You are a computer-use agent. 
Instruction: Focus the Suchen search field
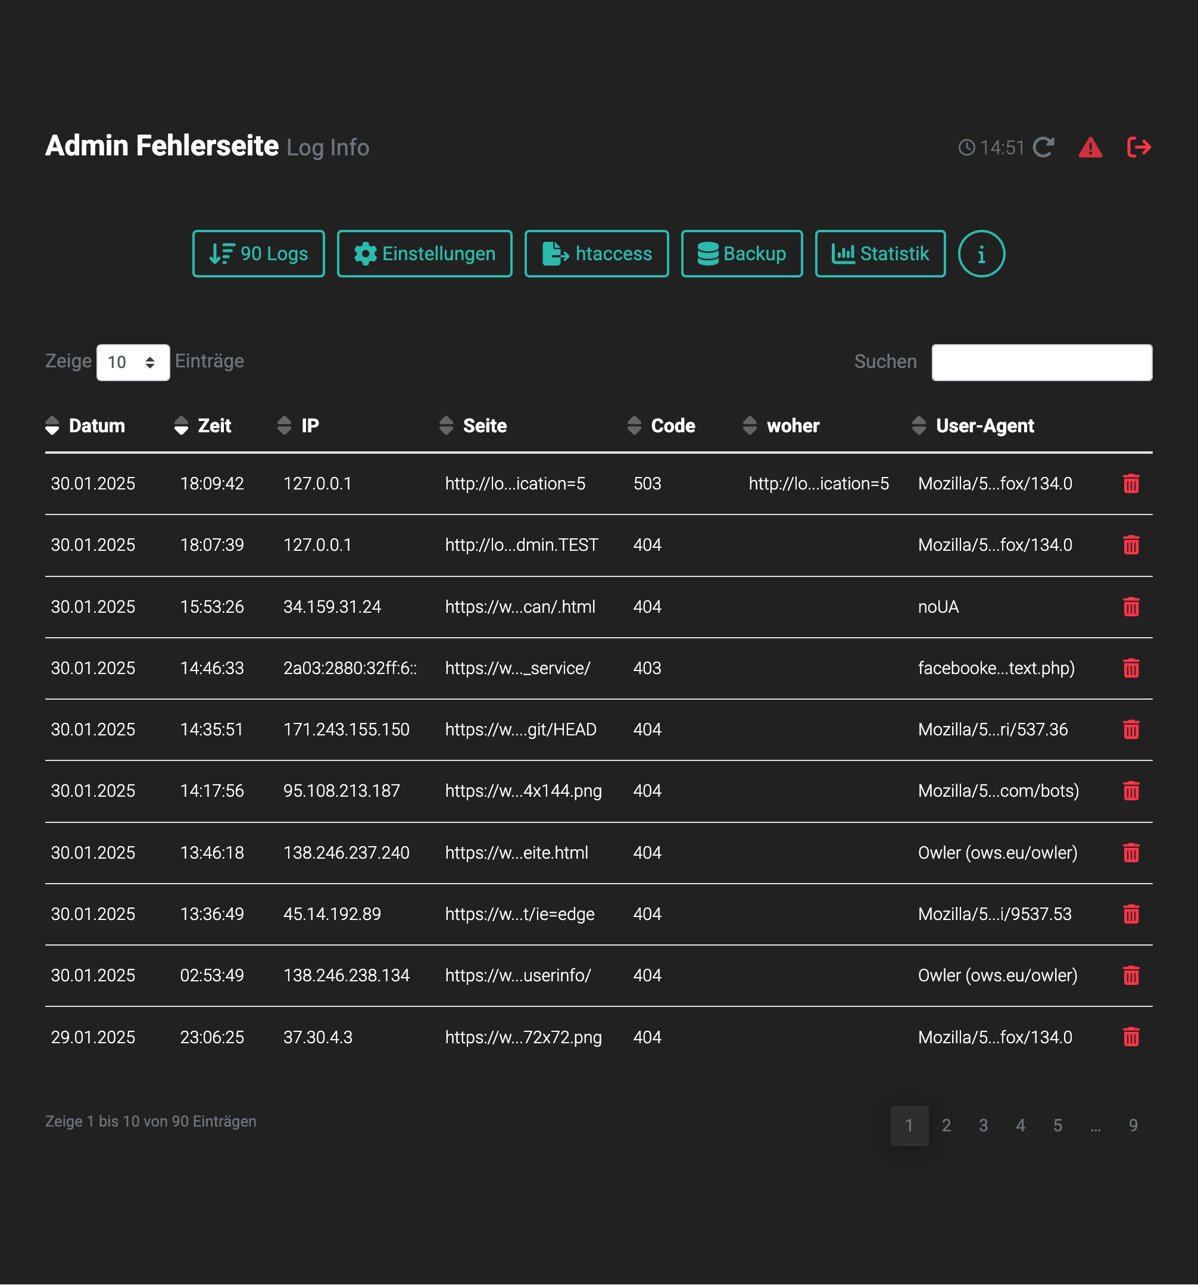[1041, 362]
